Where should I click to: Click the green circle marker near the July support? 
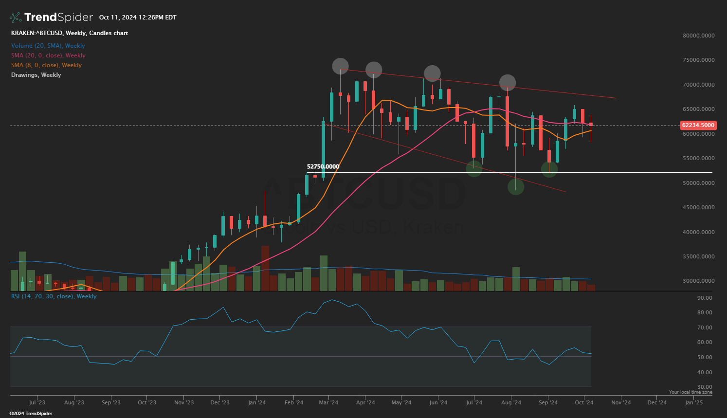click(x=473, y=168)
